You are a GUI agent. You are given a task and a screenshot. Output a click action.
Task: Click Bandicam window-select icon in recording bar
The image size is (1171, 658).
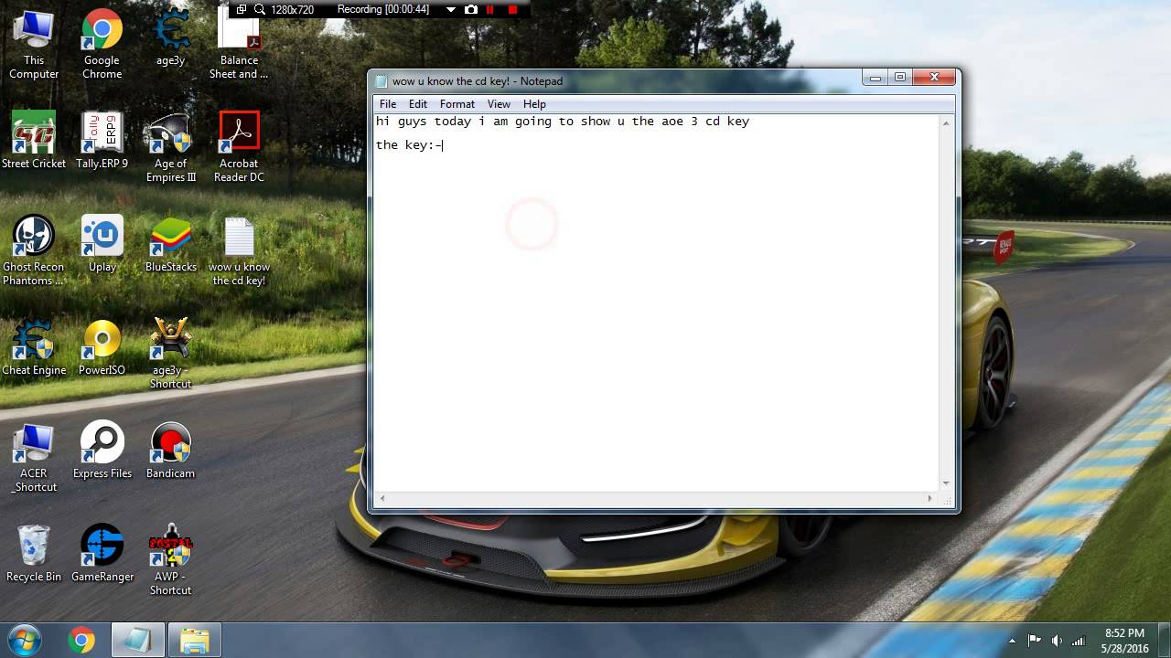242,9
